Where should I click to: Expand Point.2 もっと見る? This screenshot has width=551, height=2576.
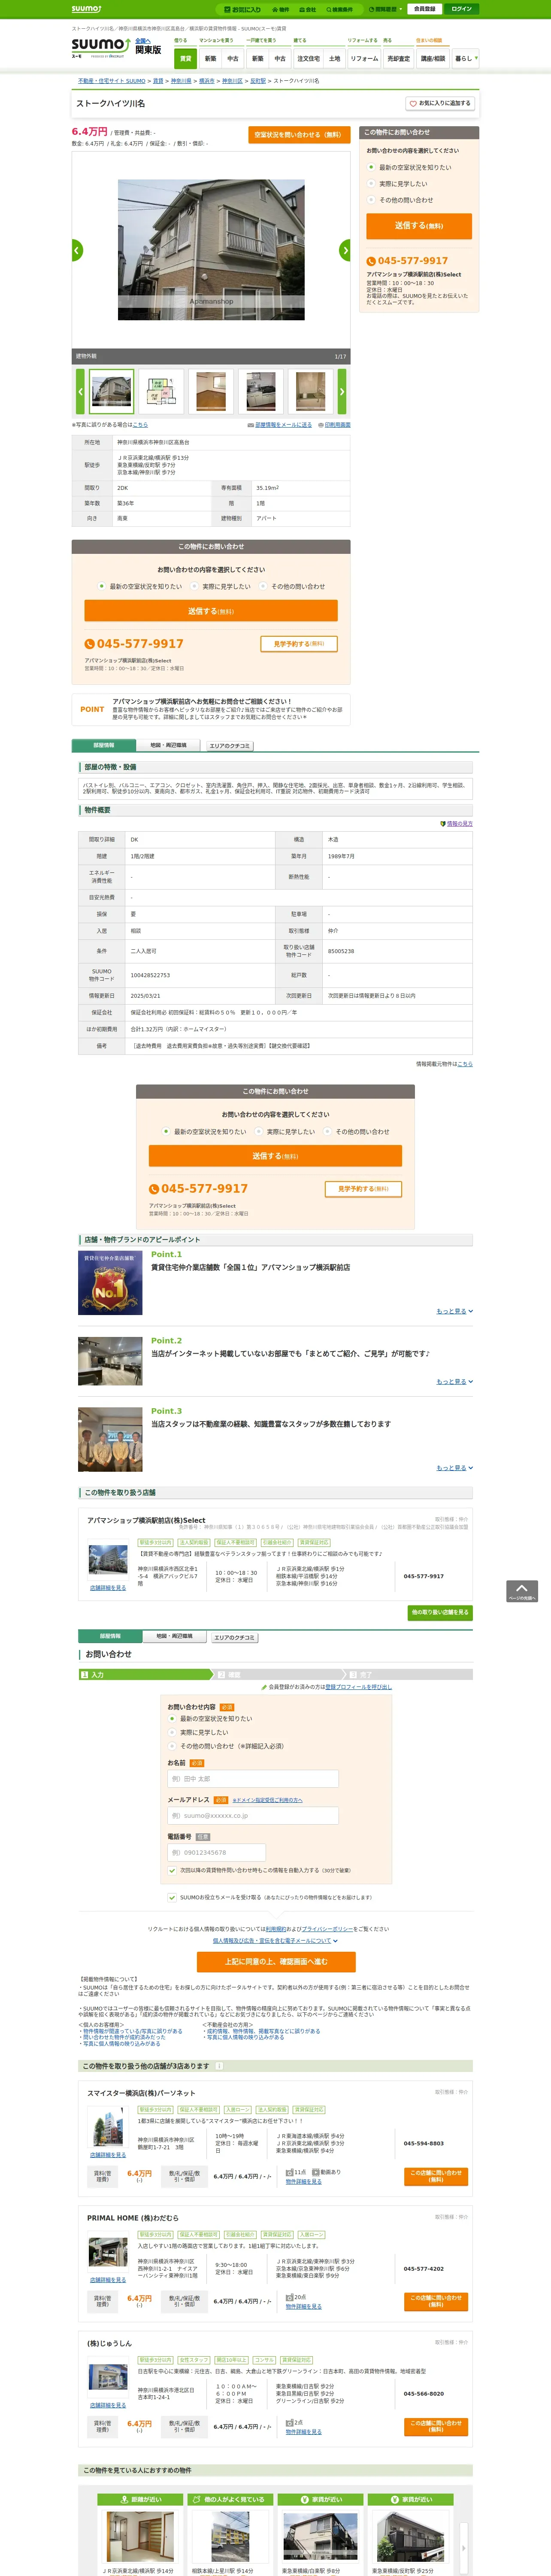coord(455,1381)
